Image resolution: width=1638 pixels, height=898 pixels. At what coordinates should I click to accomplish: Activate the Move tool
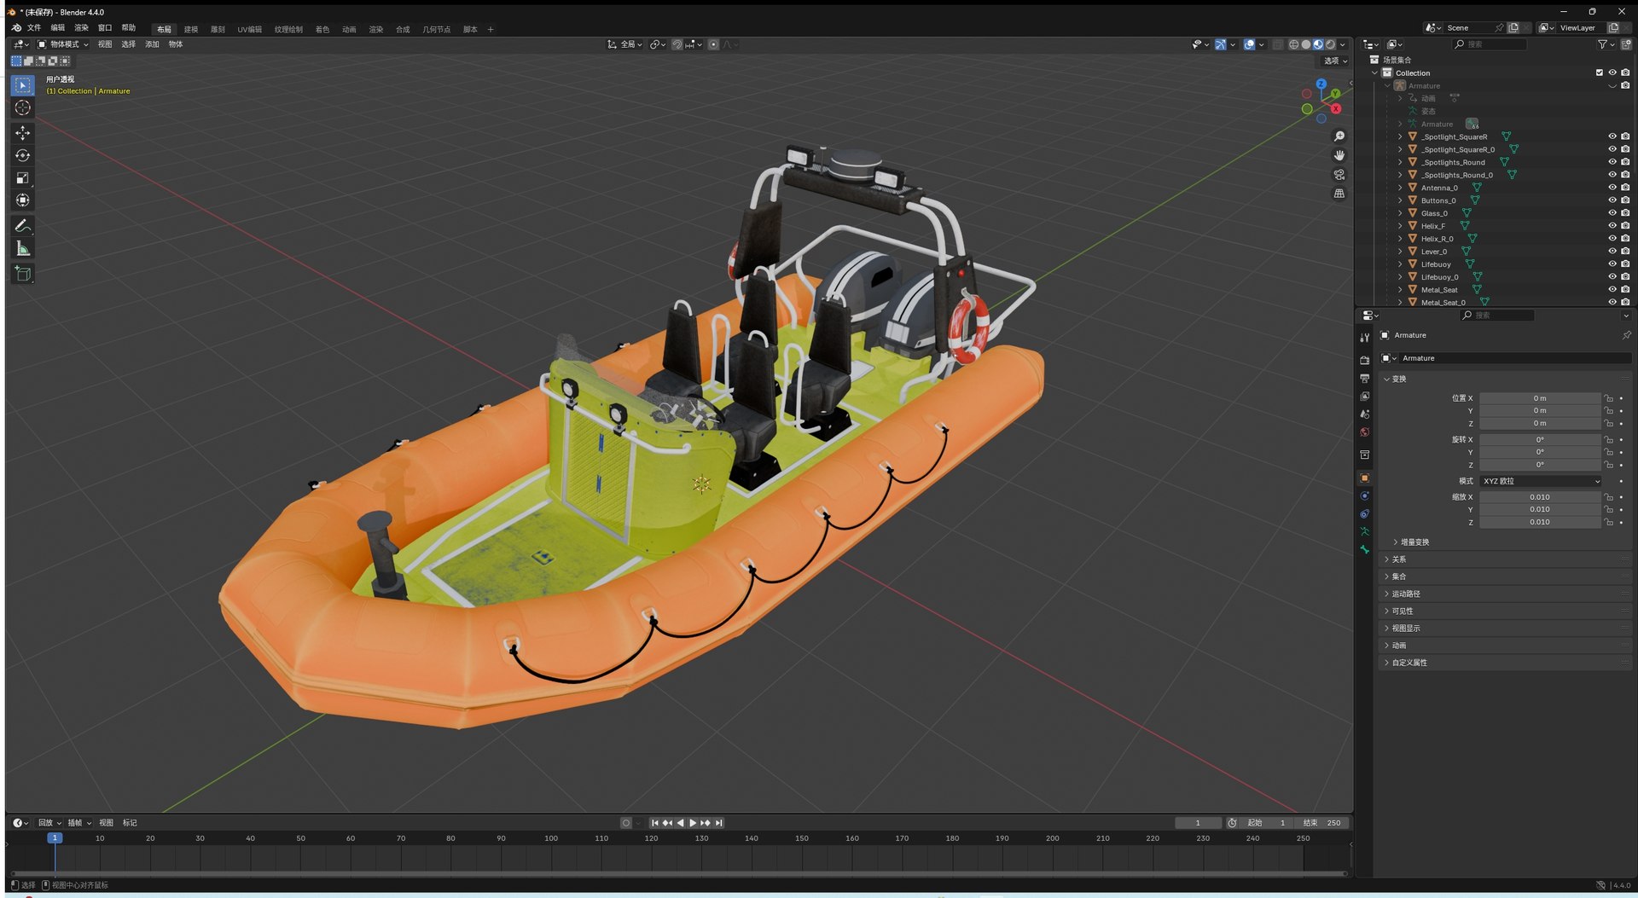tap(23, 133)
